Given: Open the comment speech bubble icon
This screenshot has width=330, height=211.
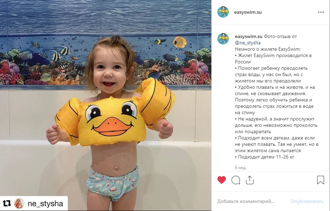Looking at the screenshot, I should 236,180.
